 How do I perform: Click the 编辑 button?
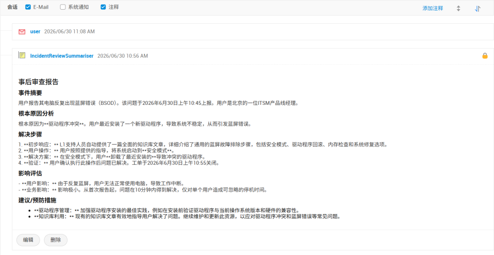[x=28, y=240]
